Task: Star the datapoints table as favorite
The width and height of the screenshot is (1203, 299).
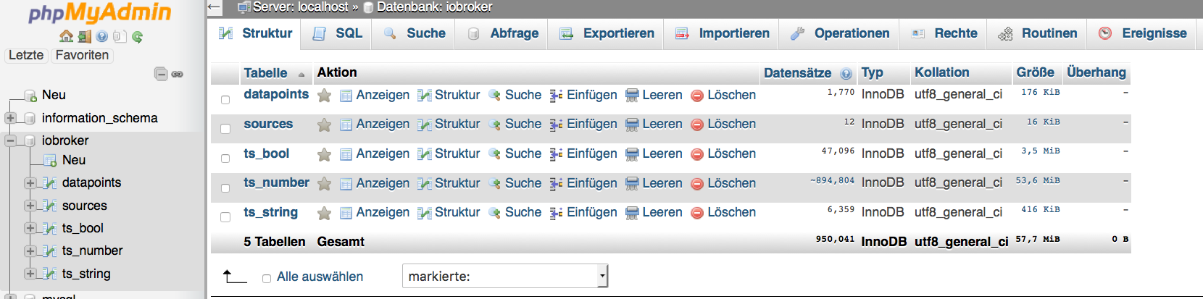Action: tap(324, 96)
